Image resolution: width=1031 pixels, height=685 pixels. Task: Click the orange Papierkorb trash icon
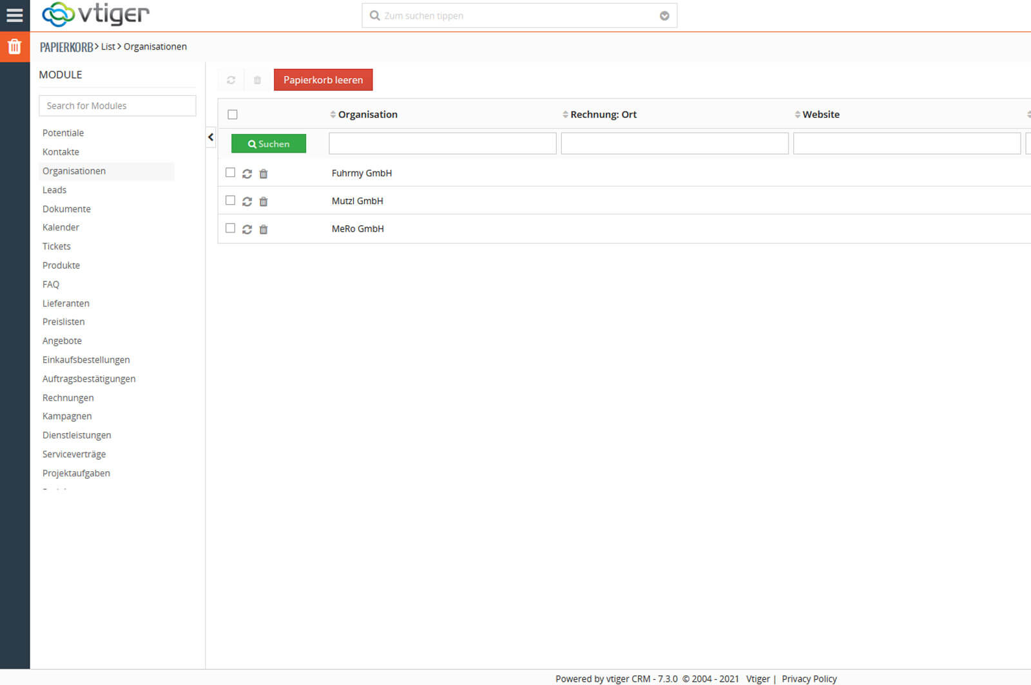[14, 47]
